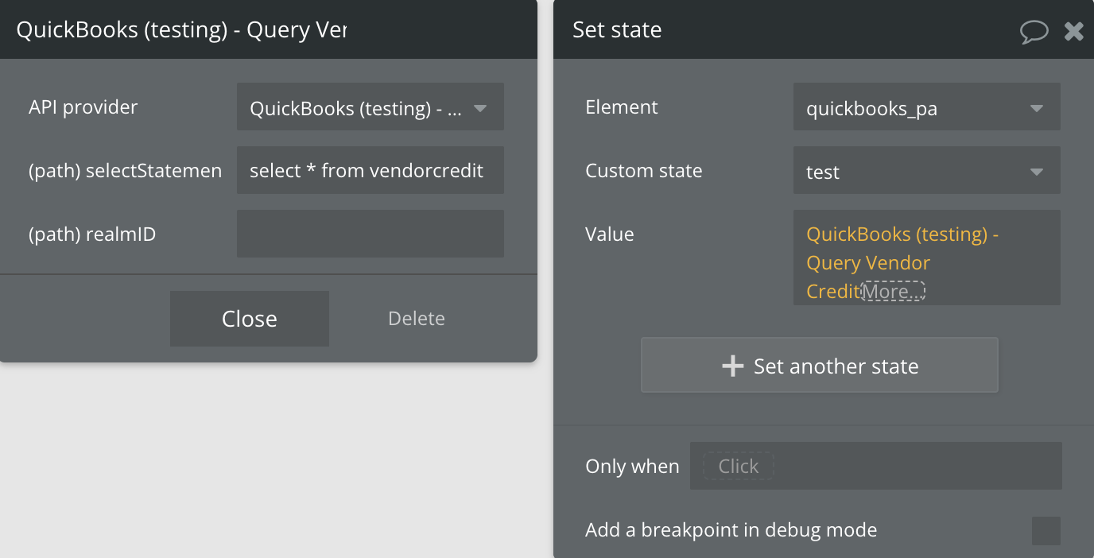This screenshot has height=558, width=1094.
Task: Click the Only when condition placeholder
Action: [738, 467]
